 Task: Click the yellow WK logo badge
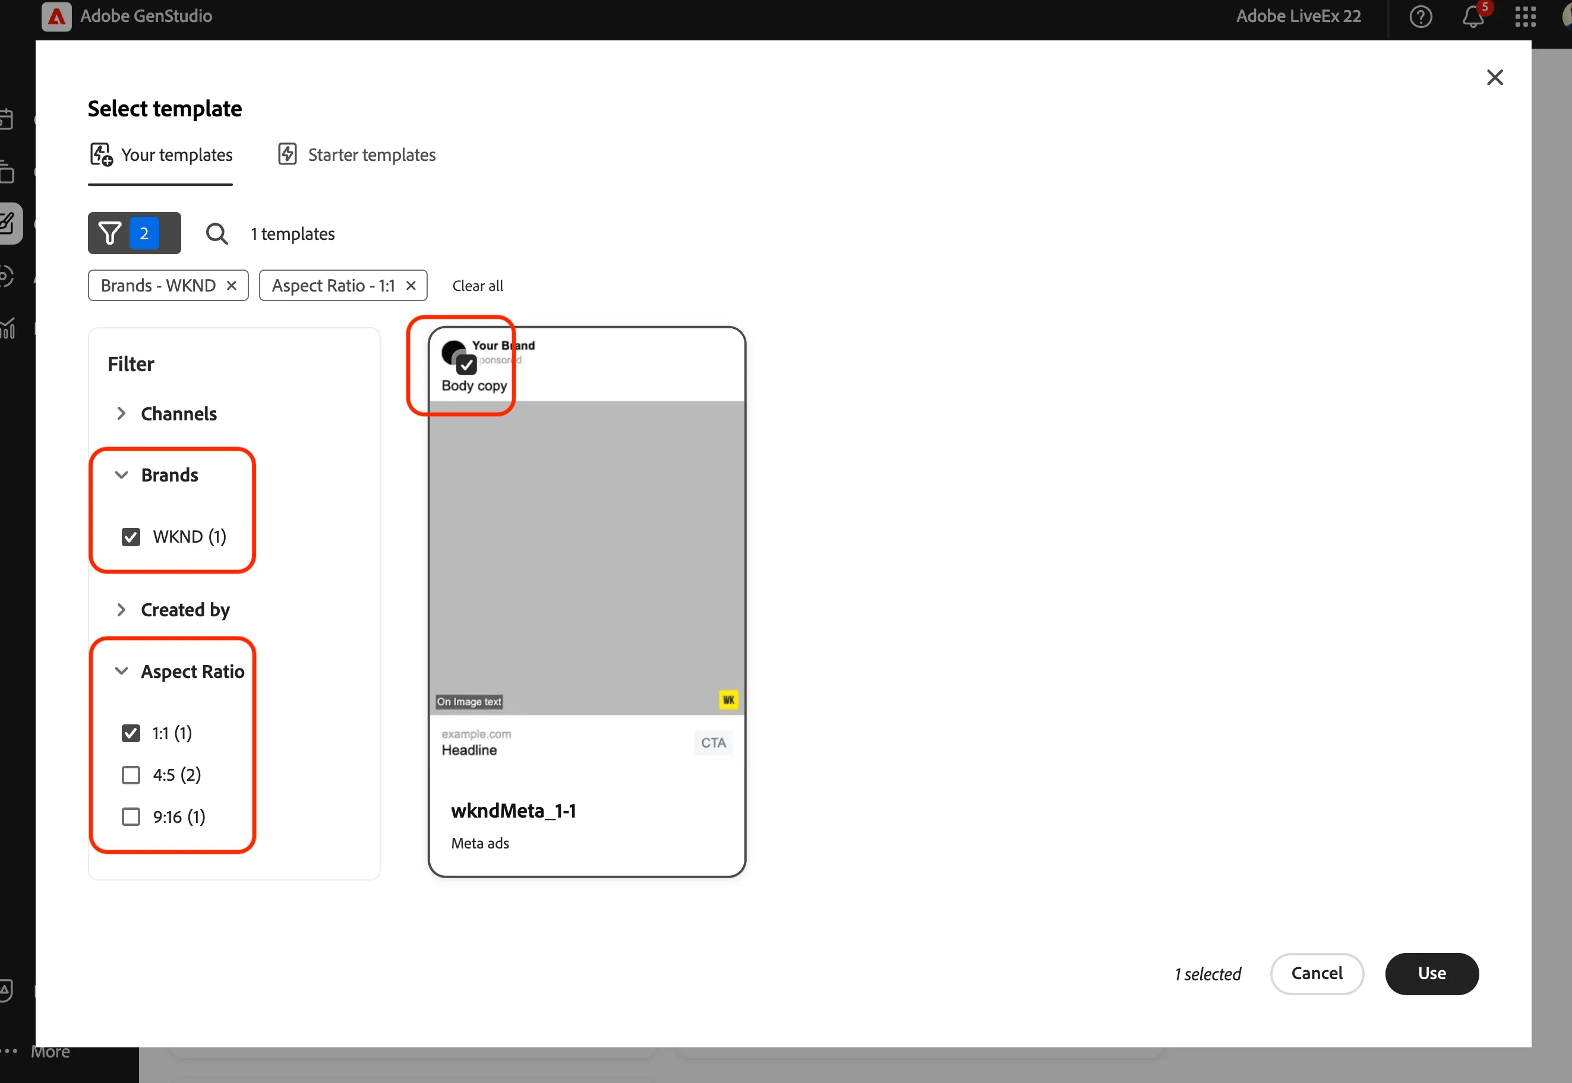click(728, 699)
